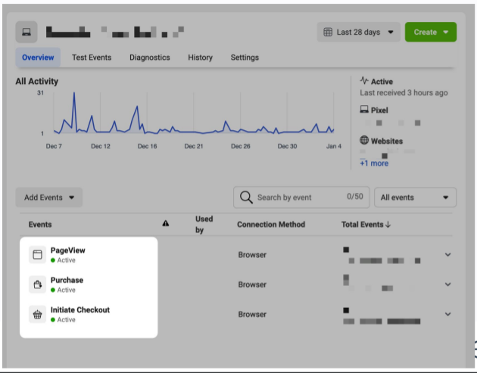Click the PageView event window icon
The height and width of the screenshot is (373, 477).
37,254
